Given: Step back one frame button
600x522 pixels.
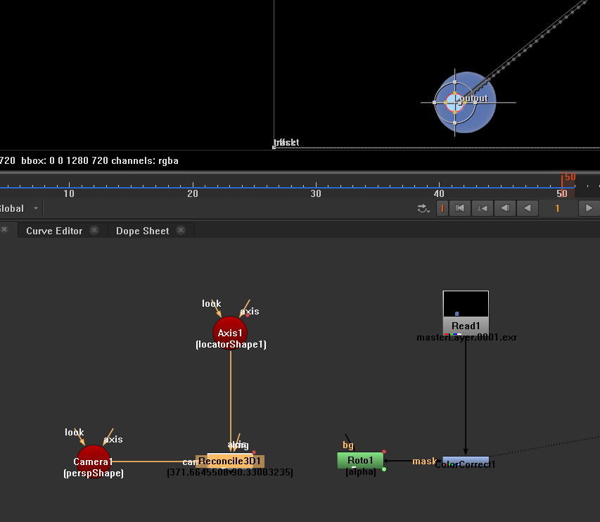Looking at the screenshot, I should click(x=505, y=208).
